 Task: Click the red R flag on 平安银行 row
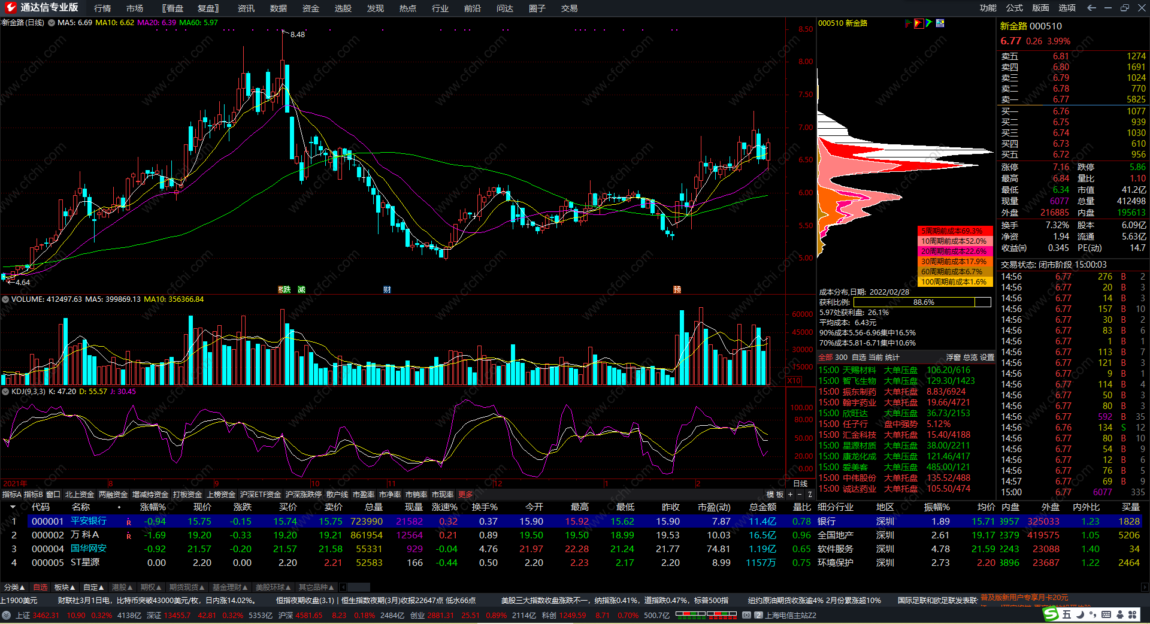[128, 522]
